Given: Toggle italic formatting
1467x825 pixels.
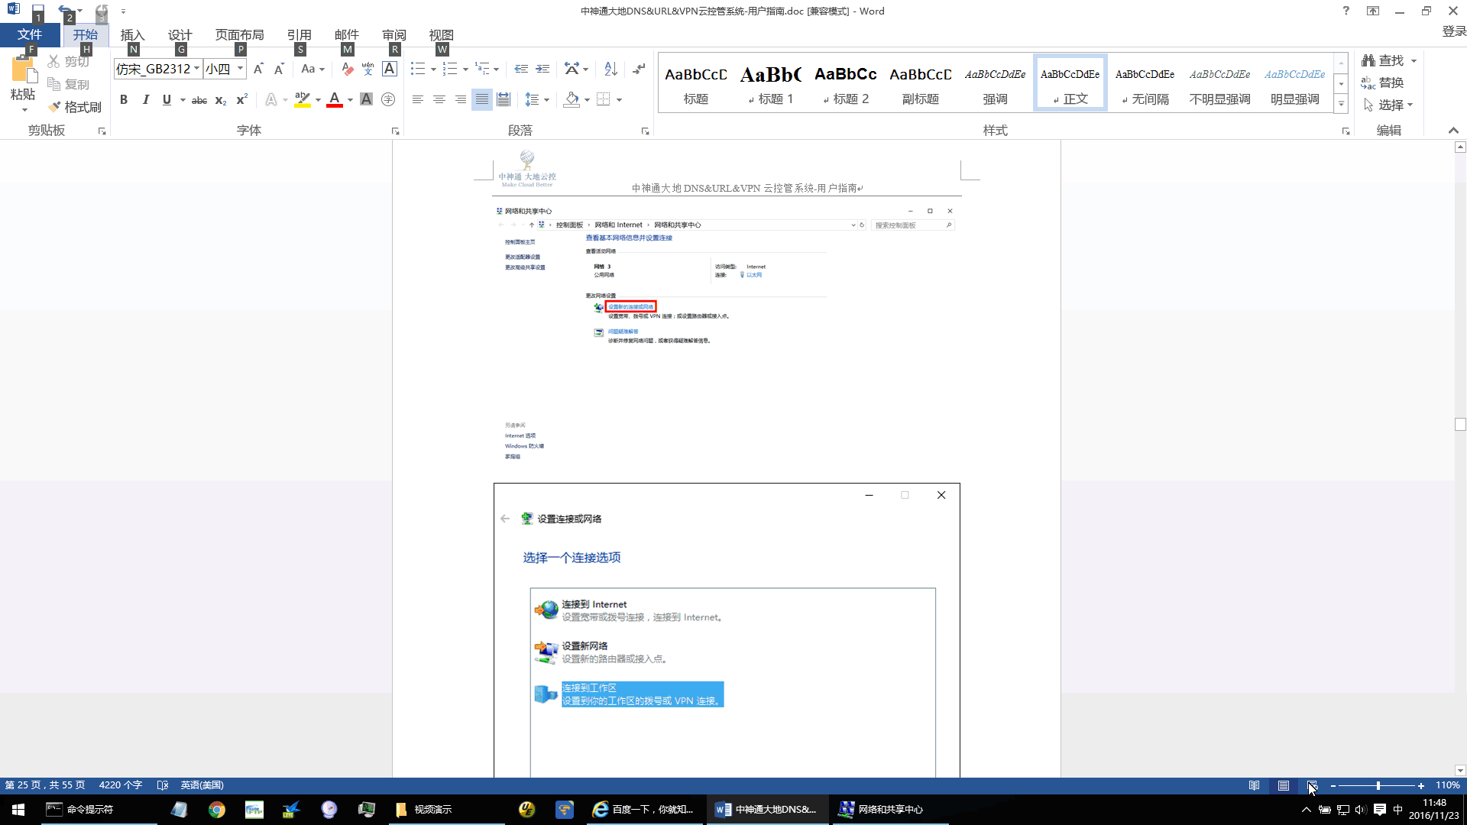Looking at the screenshot, I should 145,100.
